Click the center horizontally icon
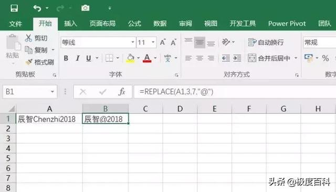Screen dimensions: 336x192 point(199,58)
